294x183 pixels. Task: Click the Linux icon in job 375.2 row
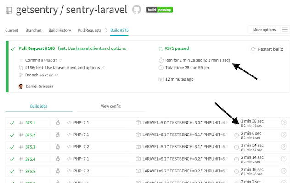click(58, 135)
